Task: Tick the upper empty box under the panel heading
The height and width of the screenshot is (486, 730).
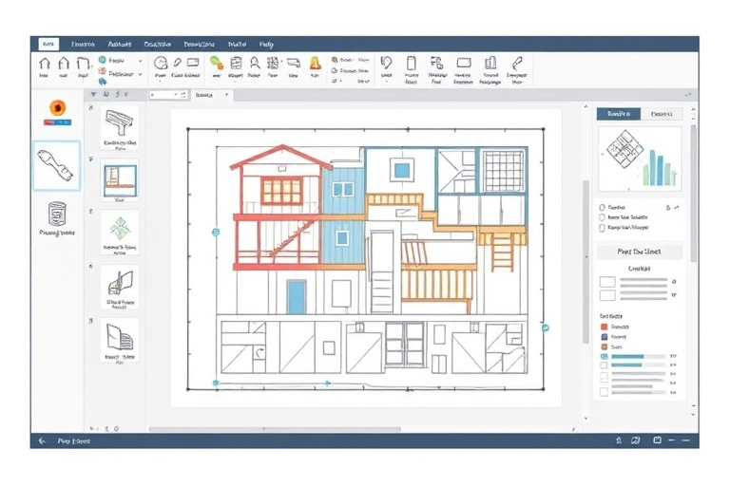Action: pyautogui.click(x=607, y=281)
